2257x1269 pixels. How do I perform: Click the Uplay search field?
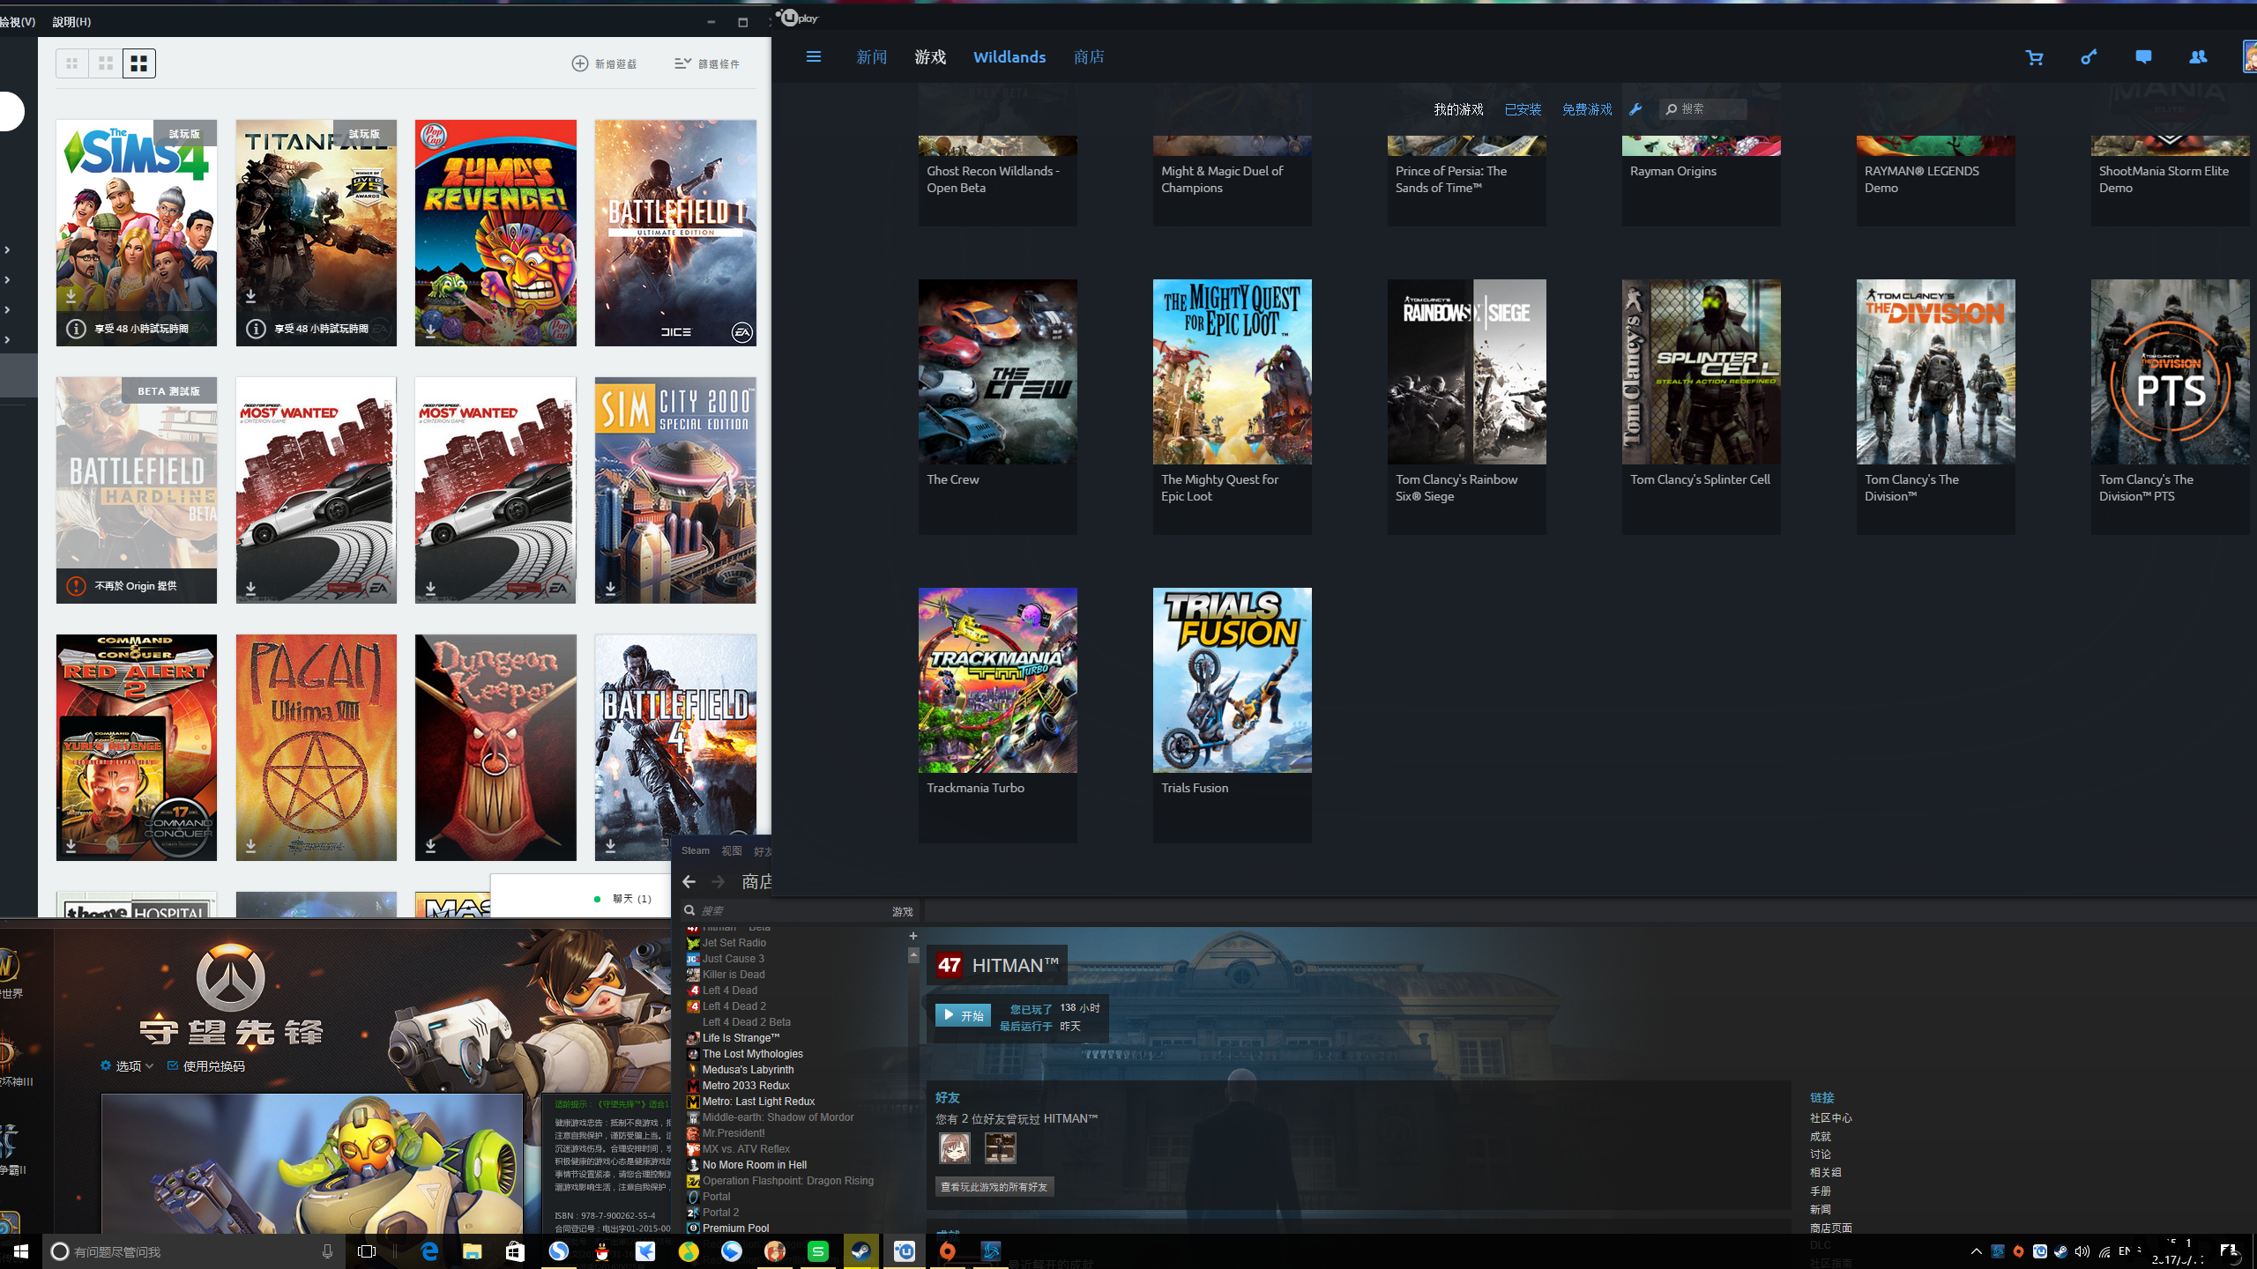[1703, 109]
